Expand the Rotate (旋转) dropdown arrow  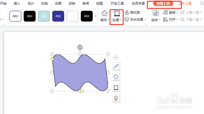tap(177, 13)
